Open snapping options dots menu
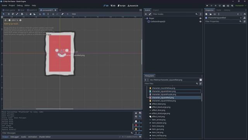 pos(48,14)
